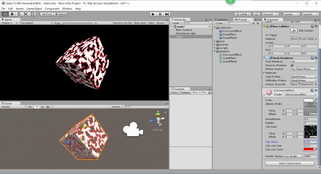321x174 pixels.
Task: Expand the Materials foldout in Mesh Renderer
Action: [264, 73]
